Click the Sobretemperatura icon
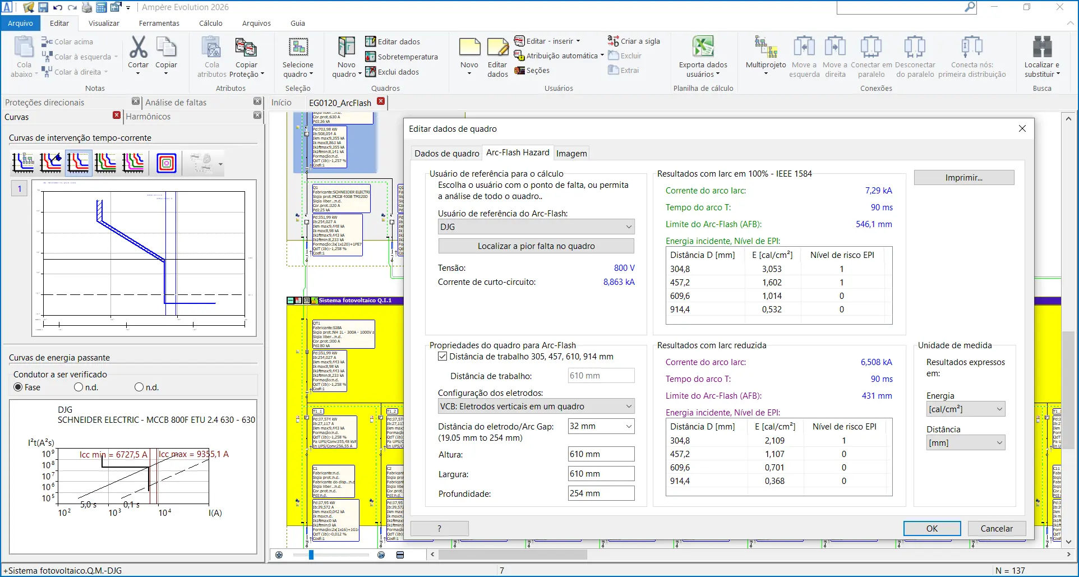 click(x=370, y=57)
